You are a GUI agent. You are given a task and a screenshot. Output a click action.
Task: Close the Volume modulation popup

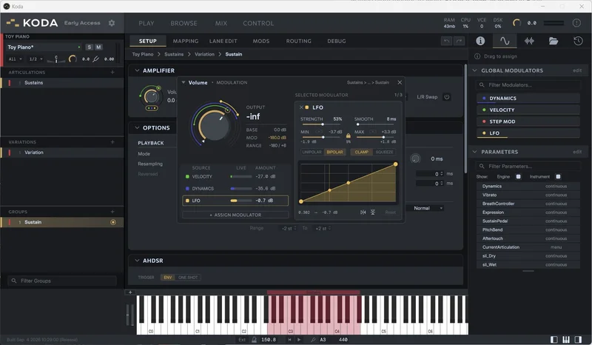tap(400, 82)
